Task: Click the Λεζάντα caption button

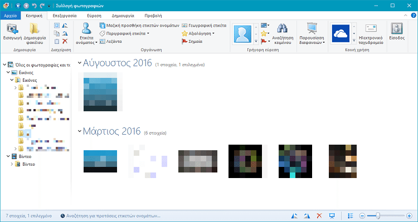Action: (x=111, y=42)
